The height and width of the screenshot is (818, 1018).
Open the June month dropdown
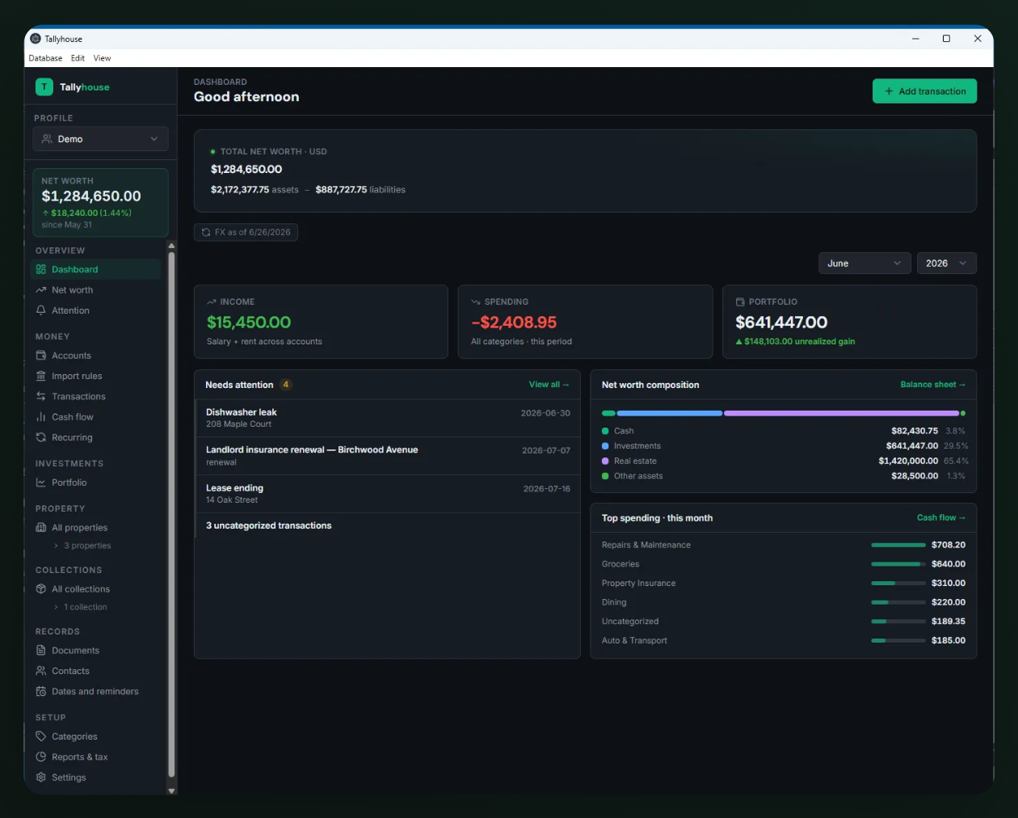[864, 264]
